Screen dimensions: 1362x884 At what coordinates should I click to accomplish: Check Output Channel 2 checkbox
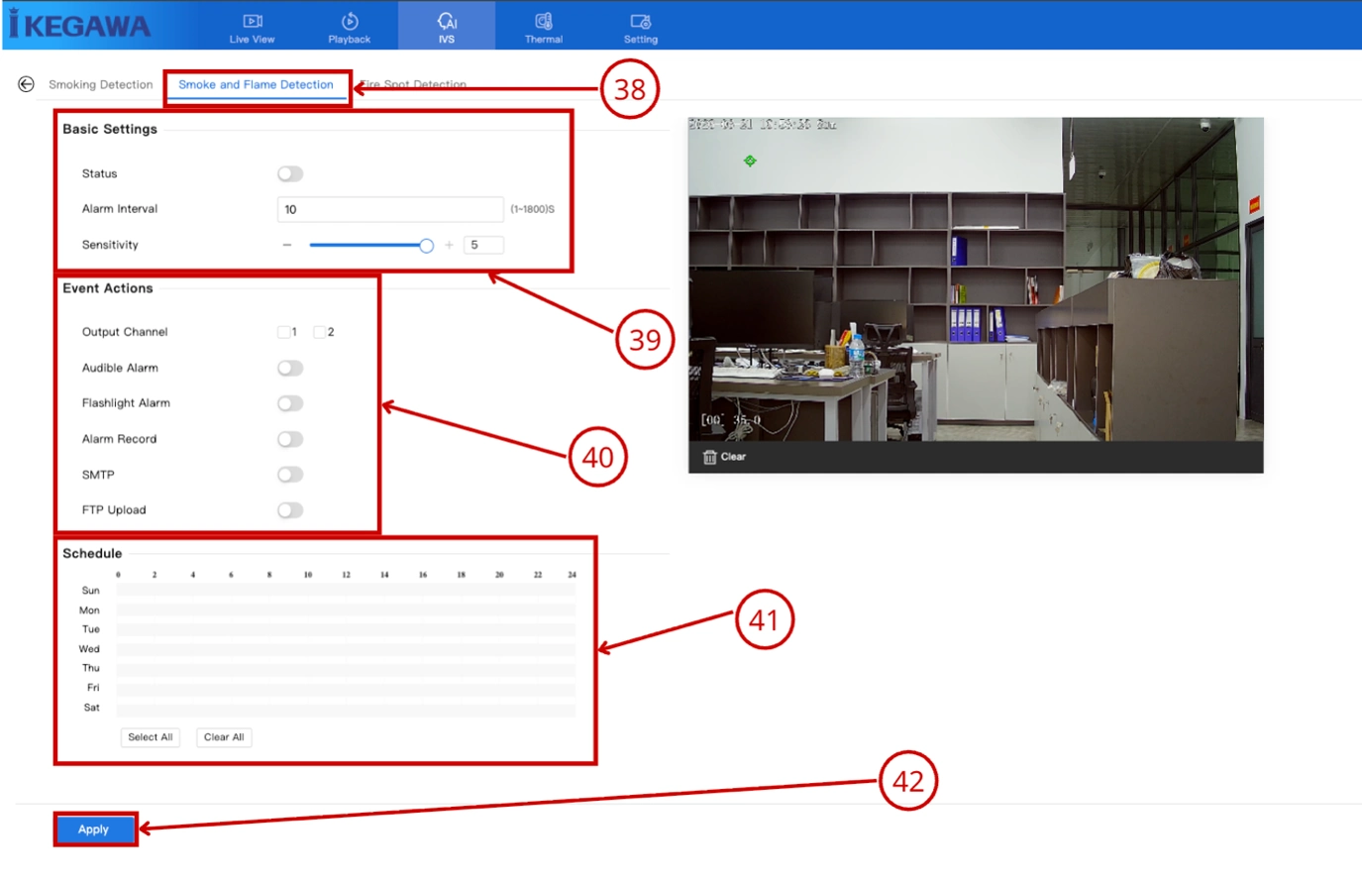point(320,332)
